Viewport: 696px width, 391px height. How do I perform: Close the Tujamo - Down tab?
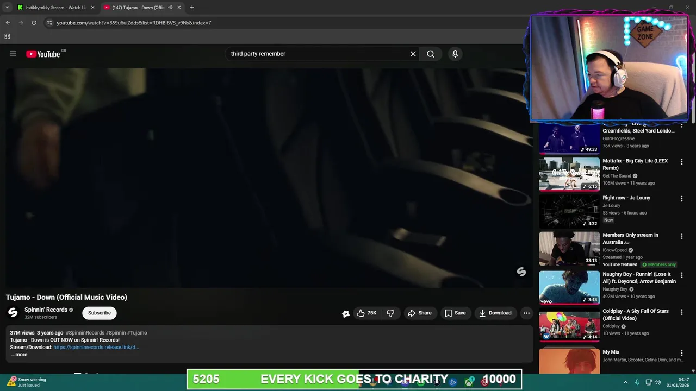click(179, 8)
